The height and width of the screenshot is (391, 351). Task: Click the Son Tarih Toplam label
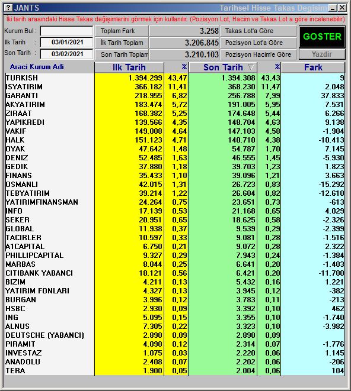coord(122,54)
